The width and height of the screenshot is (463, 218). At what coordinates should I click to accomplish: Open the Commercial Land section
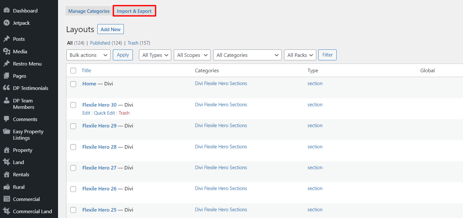[x=32, y=211]
